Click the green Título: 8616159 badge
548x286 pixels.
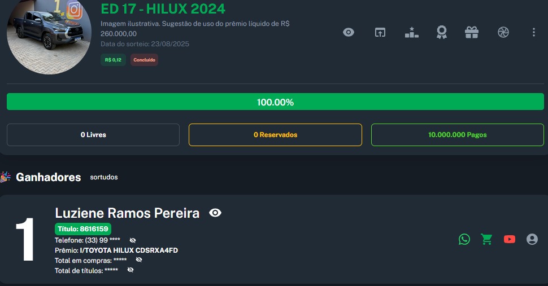coord(83,229)
